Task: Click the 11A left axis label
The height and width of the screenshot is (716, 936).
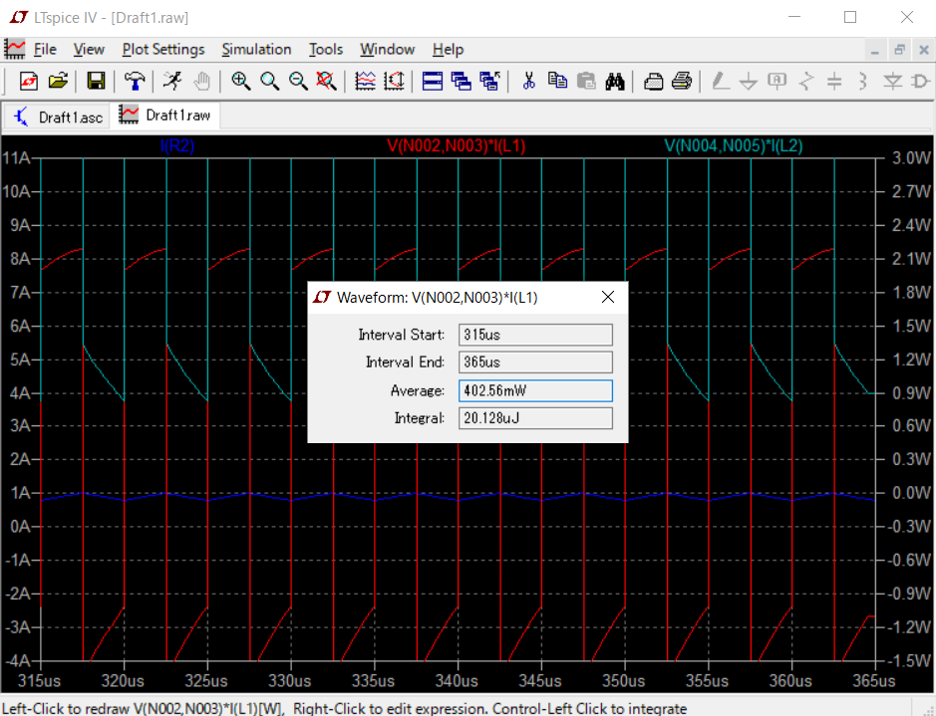Action: pyautogui.click(x=16, y=158)
